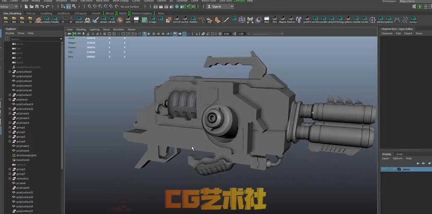Click the zenTool shelf icon

coord(381,19)
